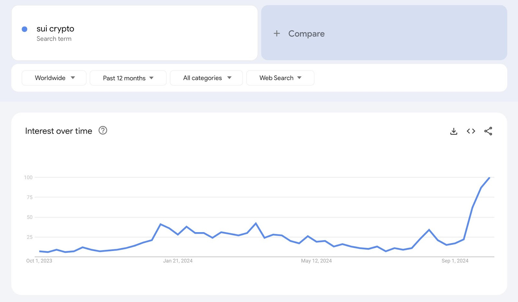Click the 'Search term' label under sui crypto
Image resolution: width=518 pixels, height=302 pixels.
(x=54, y=39)
